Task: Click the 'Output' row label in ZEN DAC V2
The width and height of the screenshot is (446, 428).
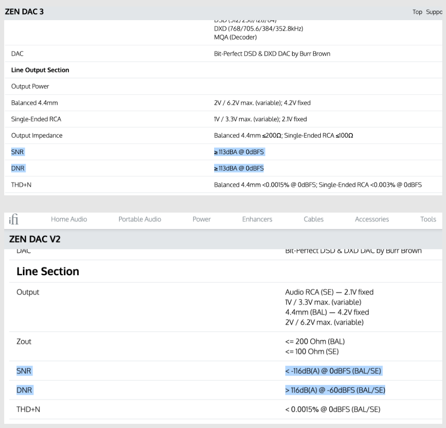Action: pyautogui.click(x=28, y=292)
